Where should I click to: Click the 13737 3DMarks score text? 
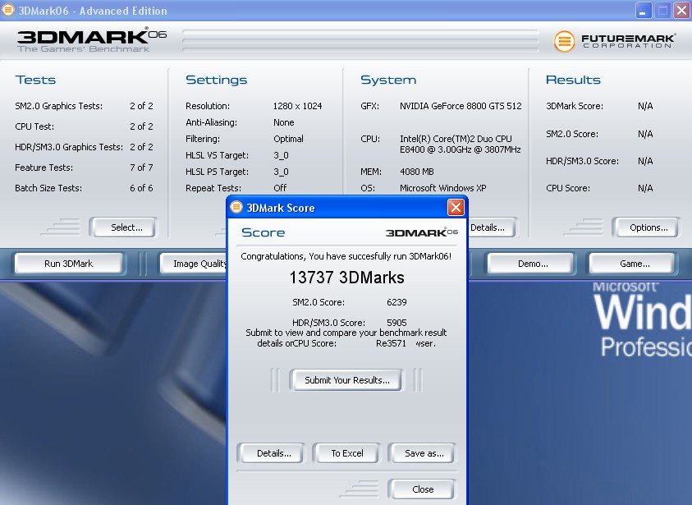[347, 278]
